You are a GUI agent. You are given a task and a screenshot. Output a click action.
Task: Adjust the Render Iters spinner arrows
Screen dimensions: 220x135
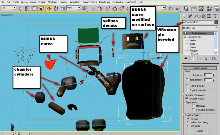point(213,80)
